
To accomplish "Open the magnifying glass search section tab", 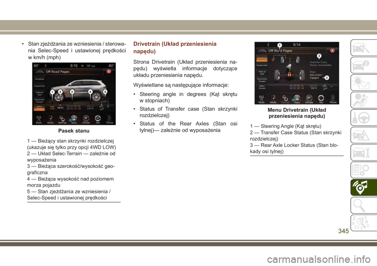I will tap(364, 206).
